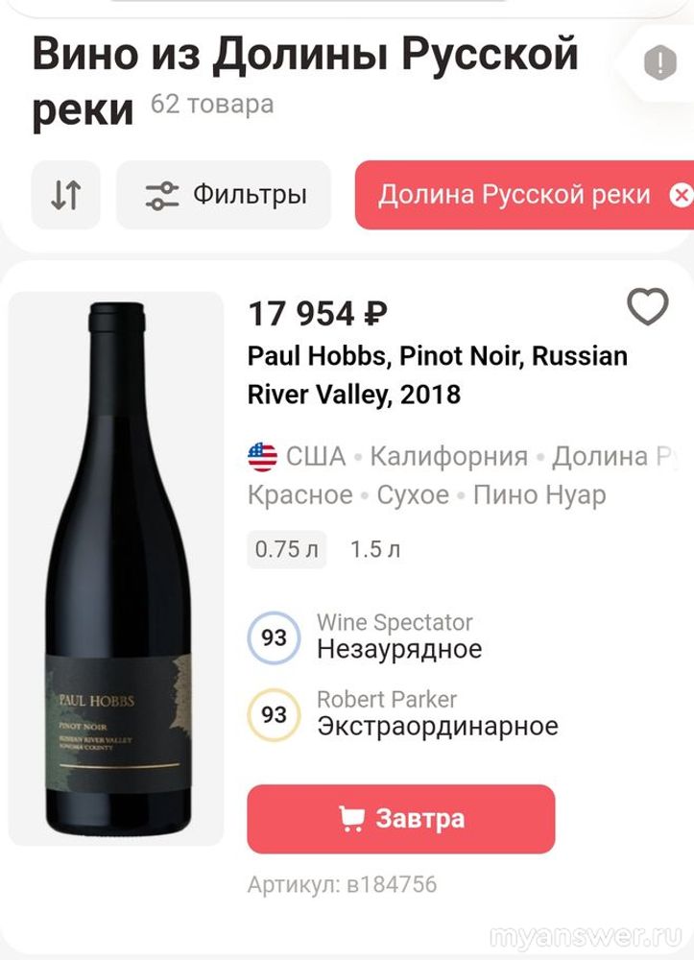Viewport: 694px width, 960px height.
Task: Add wine to favorites with heart icon
Action: (647, 308)
